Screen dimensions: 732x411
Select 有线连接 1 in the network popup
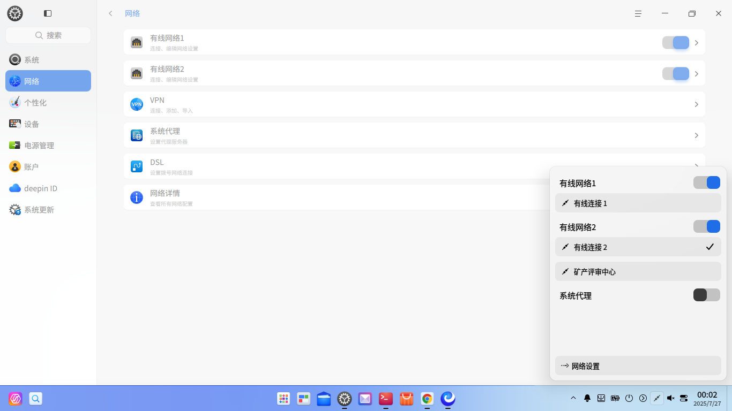pos(638,203)
